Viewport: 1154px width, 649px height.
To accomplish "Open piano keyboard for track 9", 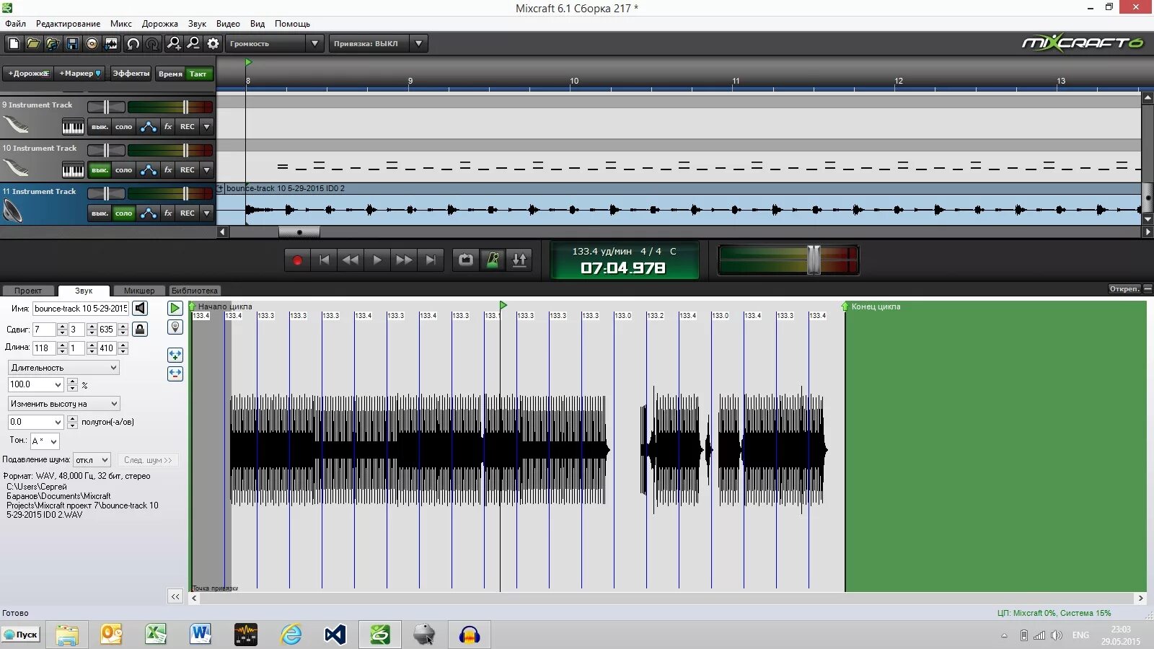I will pos(73,127).
